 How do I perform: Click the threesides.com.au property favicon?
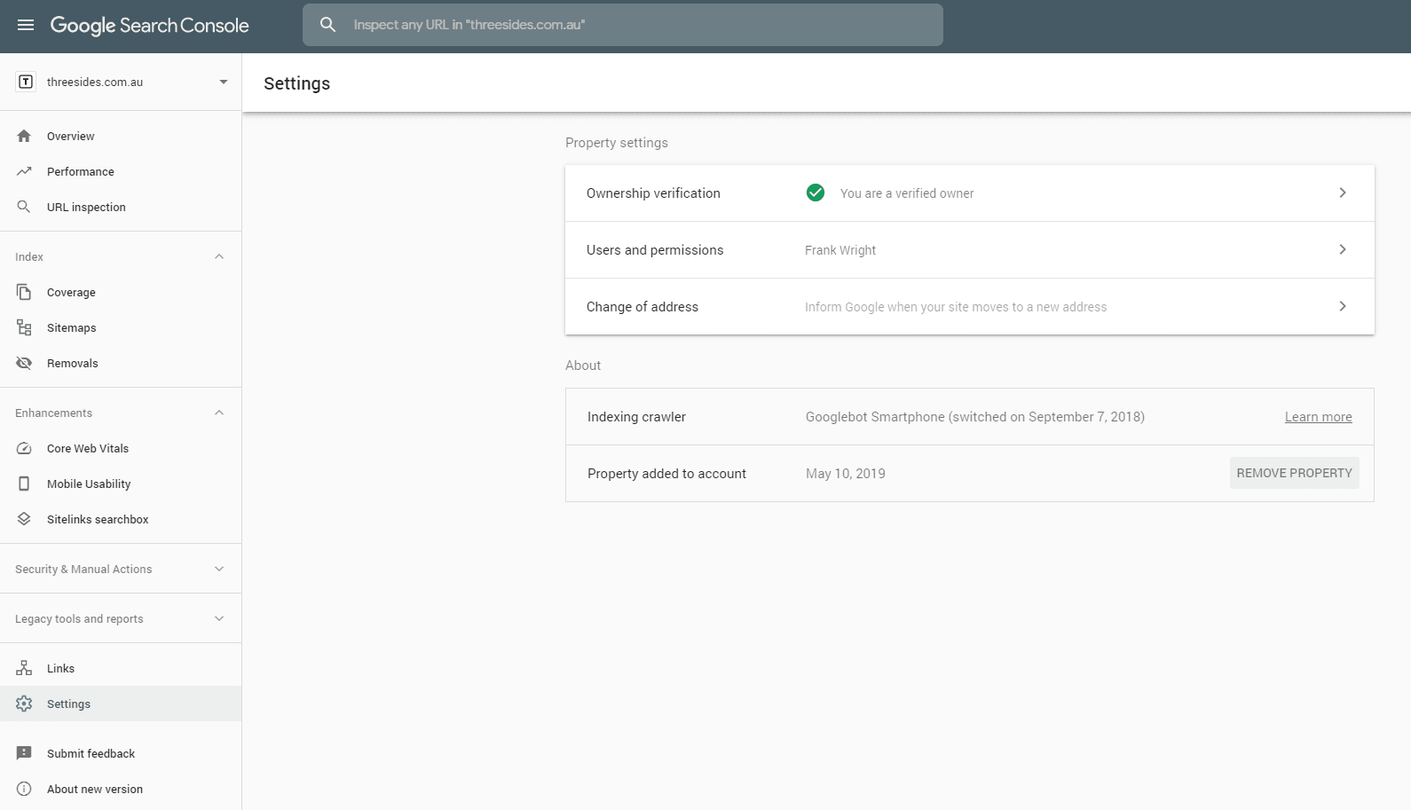click(26, 82)
